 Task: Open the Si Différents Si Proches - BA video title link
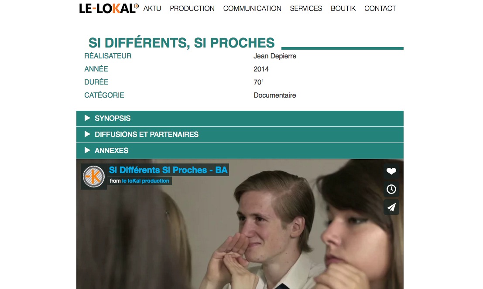point(168,170)
